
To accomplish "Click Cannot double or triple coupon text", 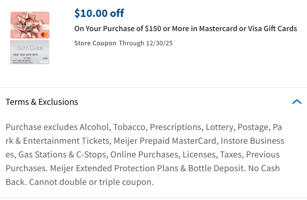I will (x=92, y=182).
